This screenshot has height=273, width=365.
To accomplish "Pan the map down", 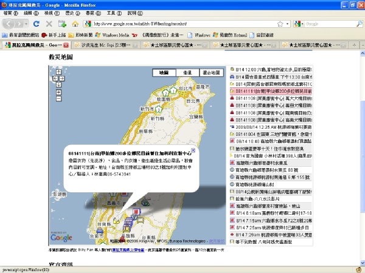I will (x=58, y=85).
